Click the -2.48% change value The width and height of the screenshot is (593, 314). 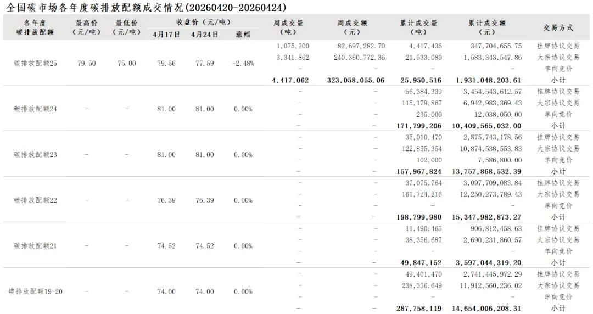coord(243,63)
